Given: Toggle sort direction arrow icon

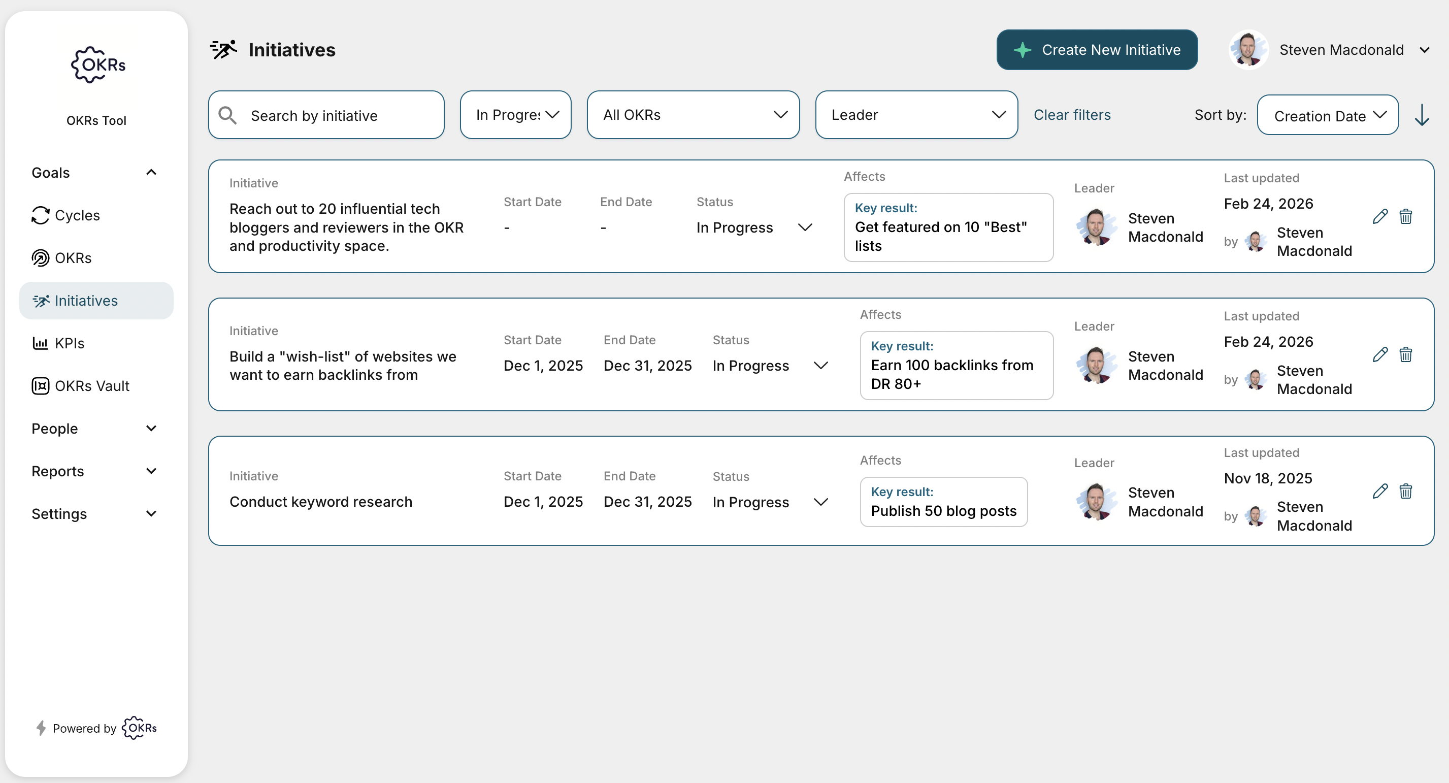Looking at the screenshot, I should click(x=1422, y=115).
